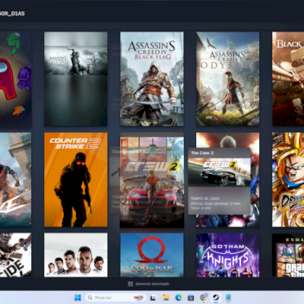Viewport: 304px width, 304px height.
Task: Click "The Crew 2" popup title text
Action: click(x=202, y=153)
